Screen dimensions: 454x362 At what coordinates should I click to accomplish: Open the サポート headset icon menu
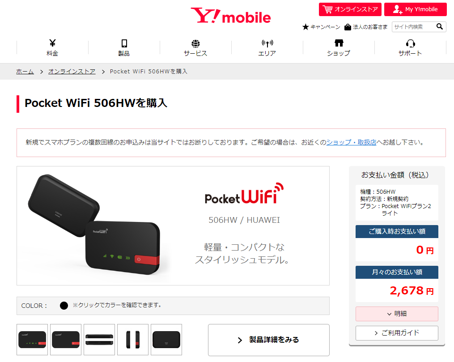click(410, 47)
